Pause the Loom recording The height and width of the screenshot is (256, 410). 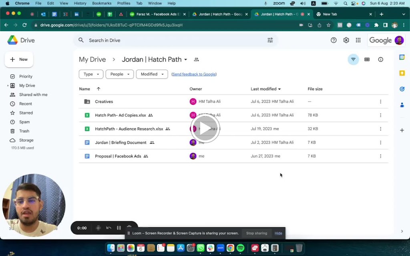(x=119, y=228)
